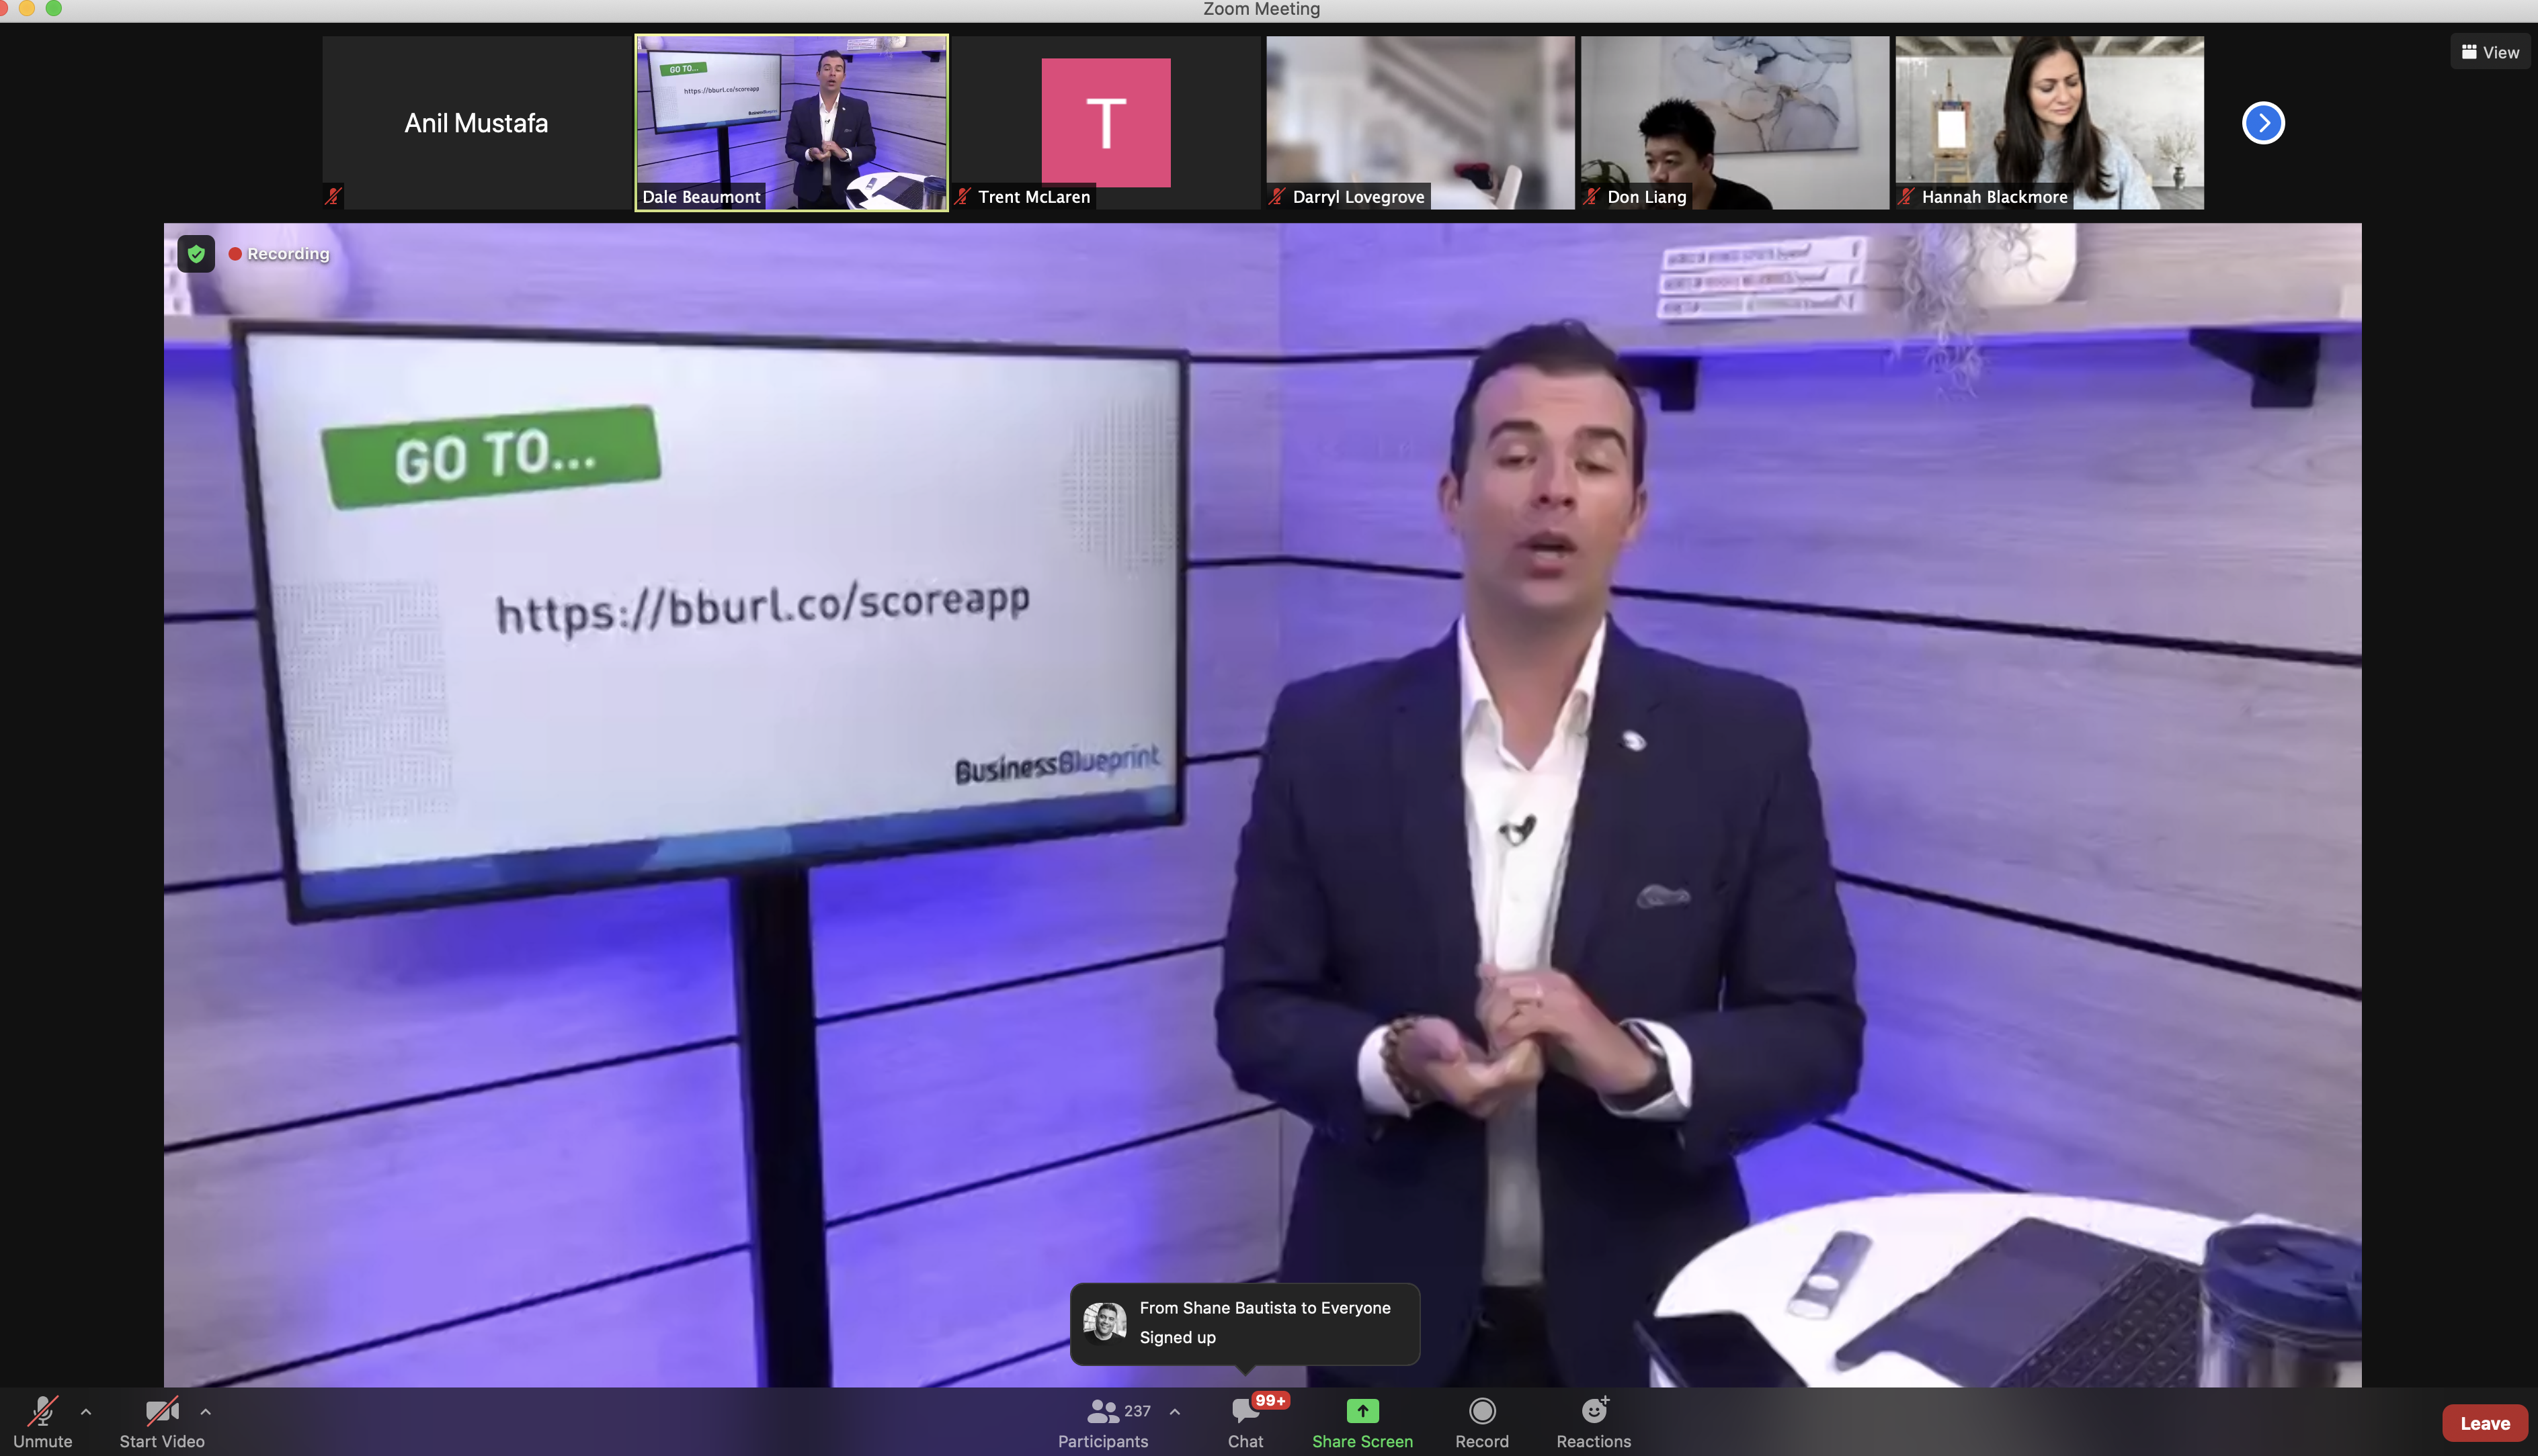Select Hannah Blackmore's video thumbnail

pyautogui.click(x=2049, y=123)
